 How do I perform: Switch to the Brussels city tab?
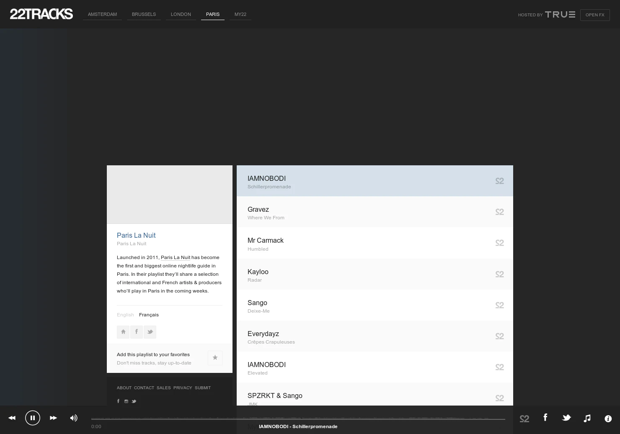pyautogui.click(x=144, y=14)
